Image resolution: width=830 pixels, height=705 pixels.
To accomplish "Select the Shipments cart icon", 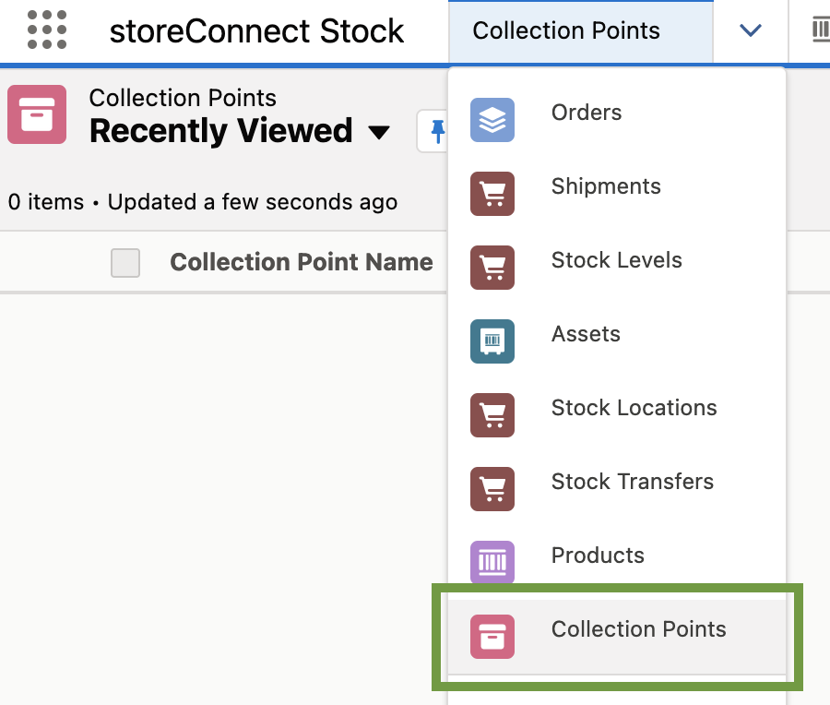I will click(492, 194).
